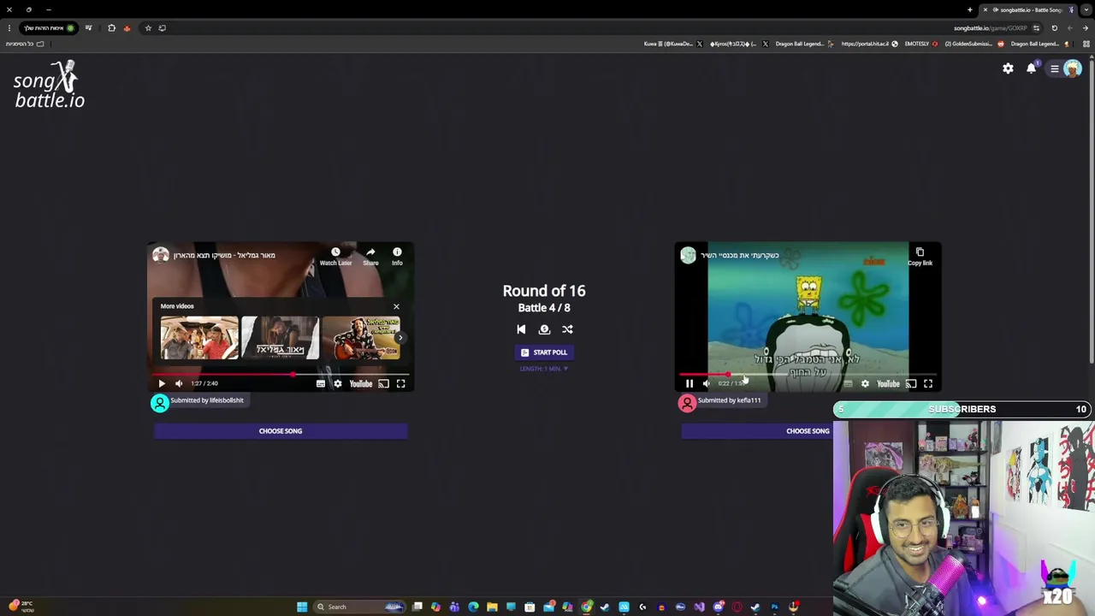1095x616 pixels.
Task: Open notifications bell
Action: click(1032, 68)
